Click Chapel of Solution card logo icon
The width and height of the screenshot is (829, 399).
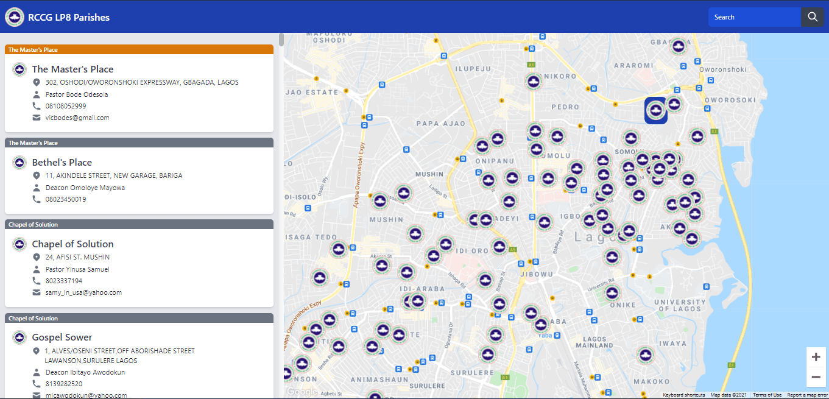pos(19,244)
